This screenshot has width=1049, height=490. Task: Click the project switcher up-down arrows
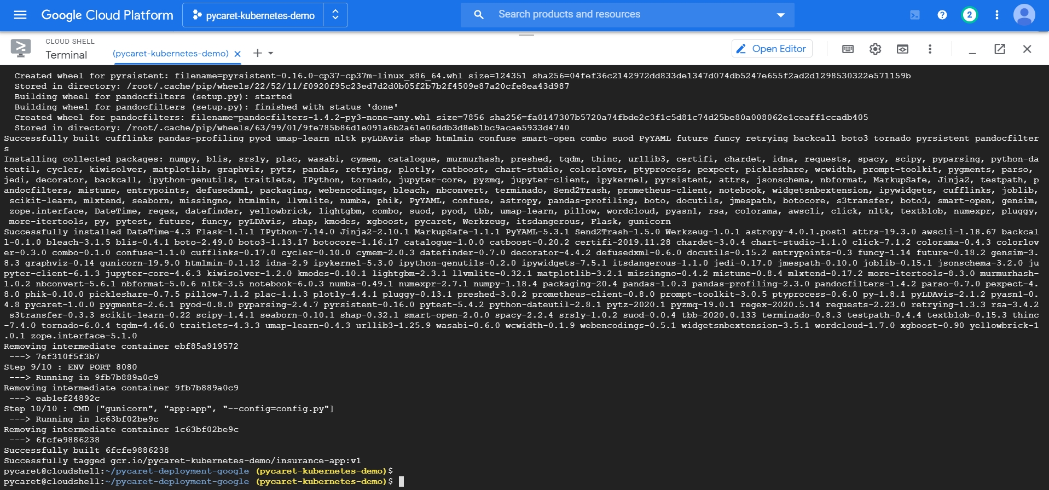click(335, 15)
